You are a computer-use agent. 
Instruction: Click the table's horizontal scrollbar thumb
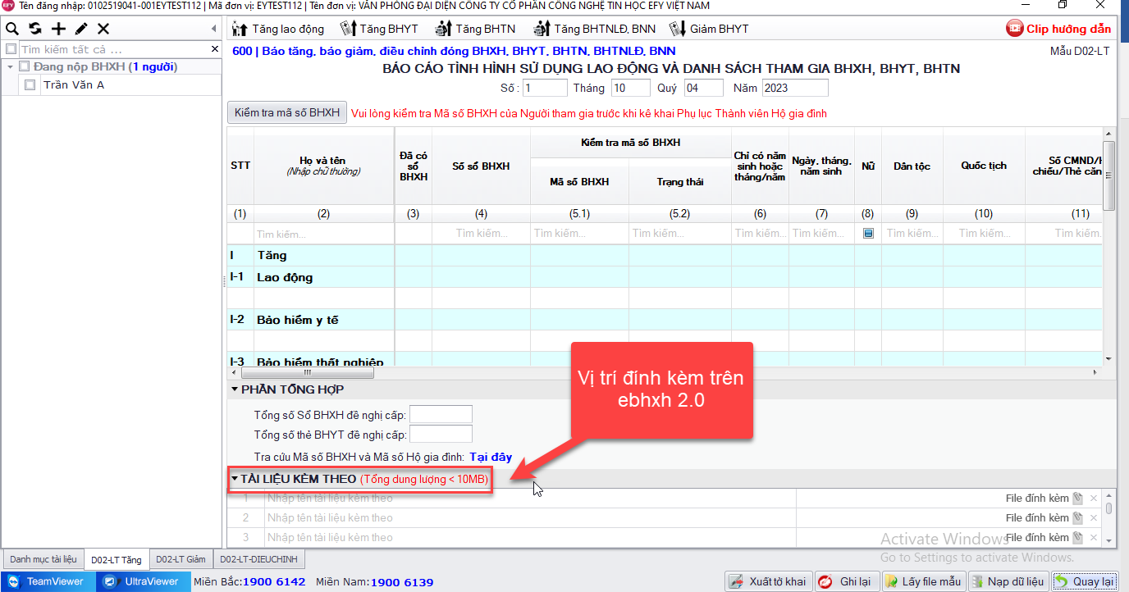pos(304,372)
